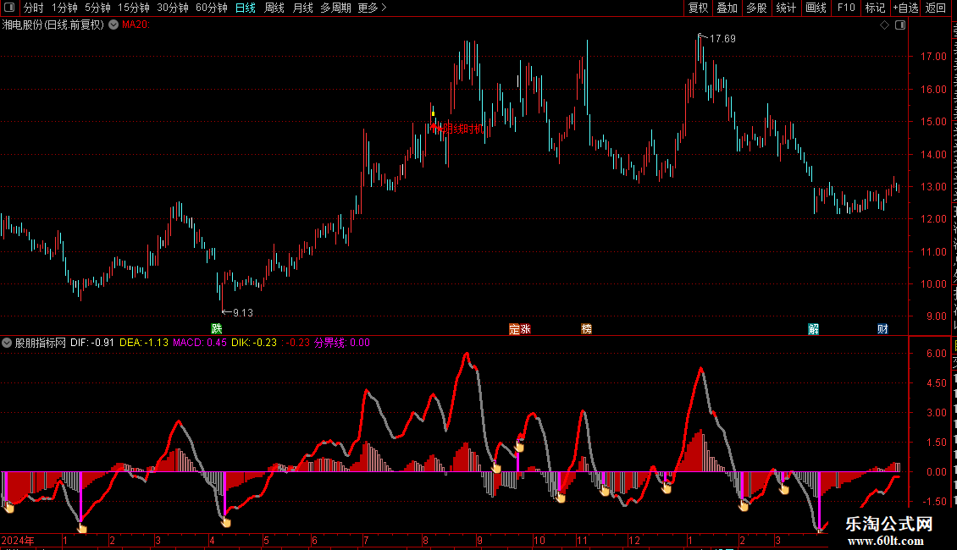Click the 17.00 price axis label
Screen dimensions: 957x550
(932, 57)
